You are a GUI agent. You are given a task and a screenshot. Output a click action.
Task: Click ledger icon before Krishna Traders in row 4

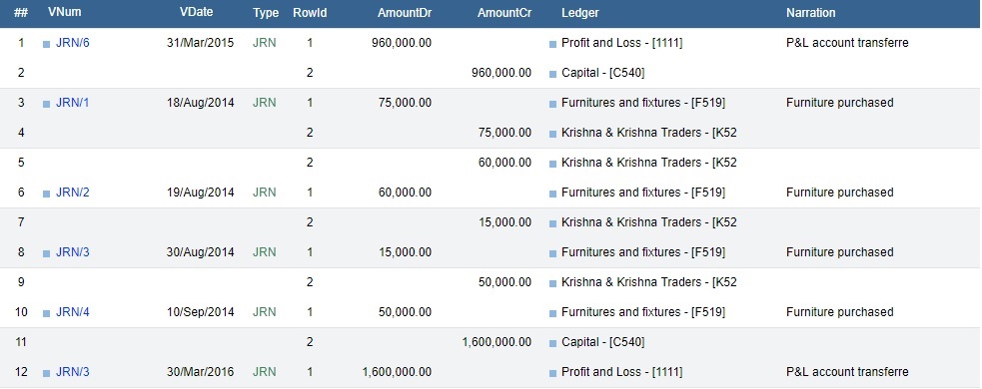(552, 134)
